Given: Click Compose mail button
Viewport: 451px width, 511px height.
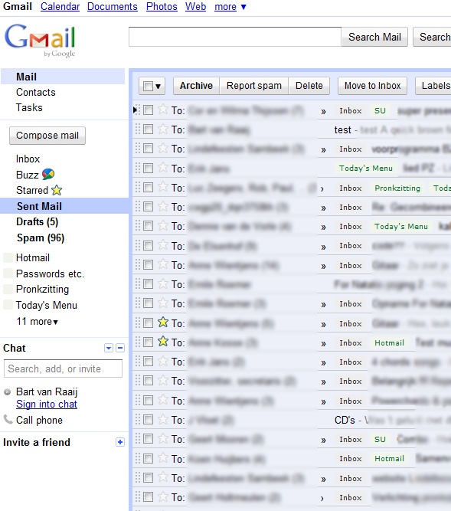Looking at the screenshot, I should 47,136.
